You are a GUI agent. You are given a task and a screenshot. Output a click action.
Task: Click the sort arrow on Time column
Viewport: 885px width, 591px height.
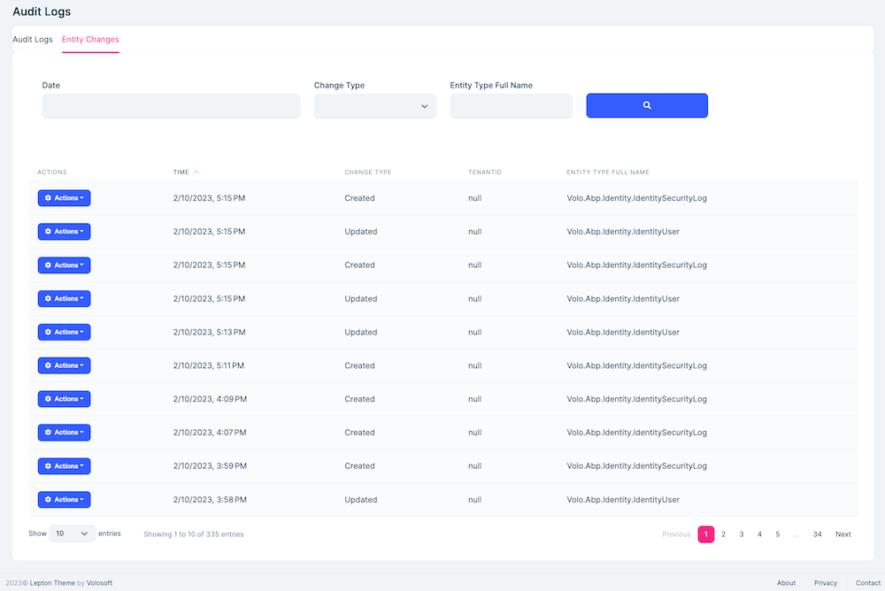[196, 172]
